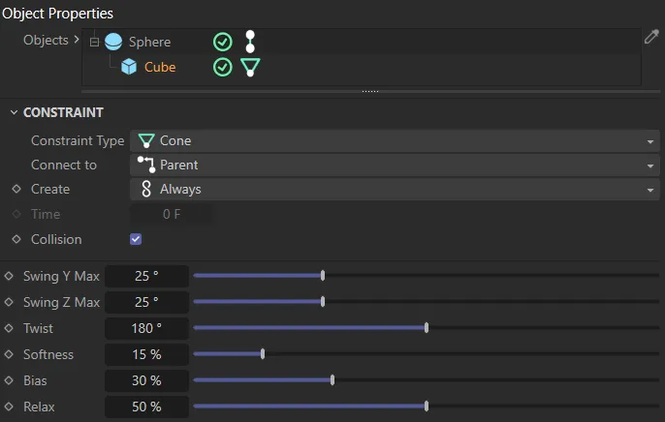This screenshot has height=422, width=665.
Task: Open the Connect to Parent dropdown
Action: tap(394, 165)
